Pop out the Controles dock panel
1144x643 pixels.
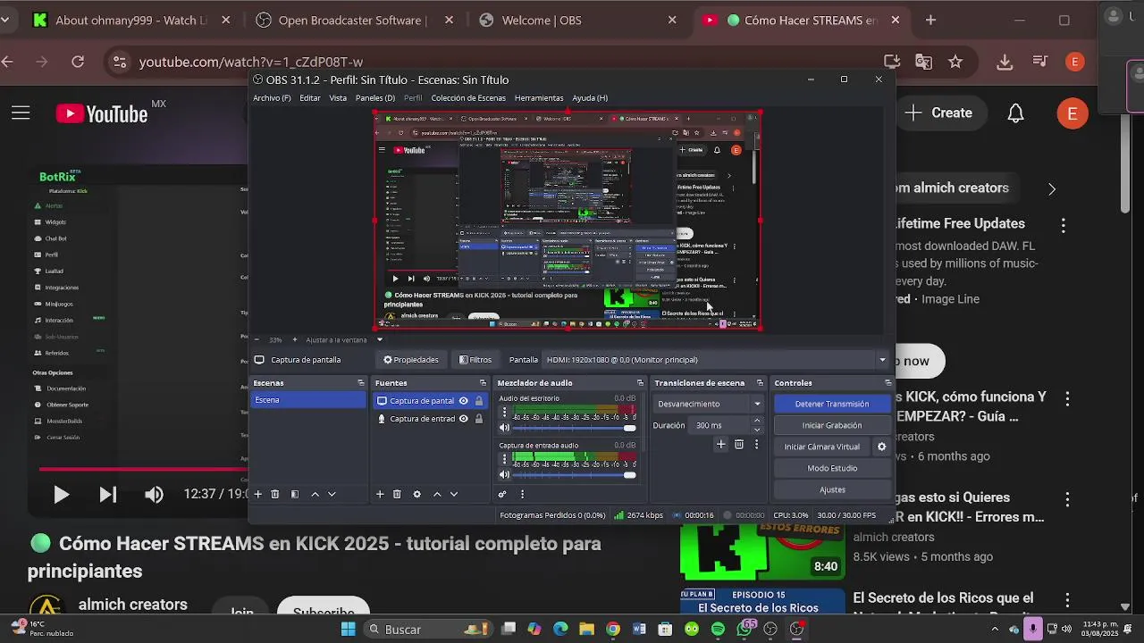point(887,383)
